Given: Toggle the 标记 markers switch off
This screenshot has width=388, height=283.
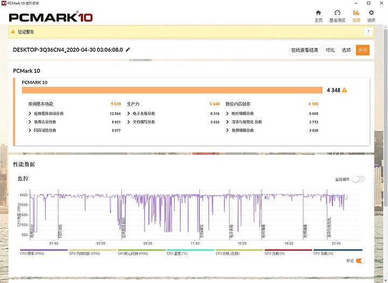Looking at the screenshot, I should (x=361, y=261).
